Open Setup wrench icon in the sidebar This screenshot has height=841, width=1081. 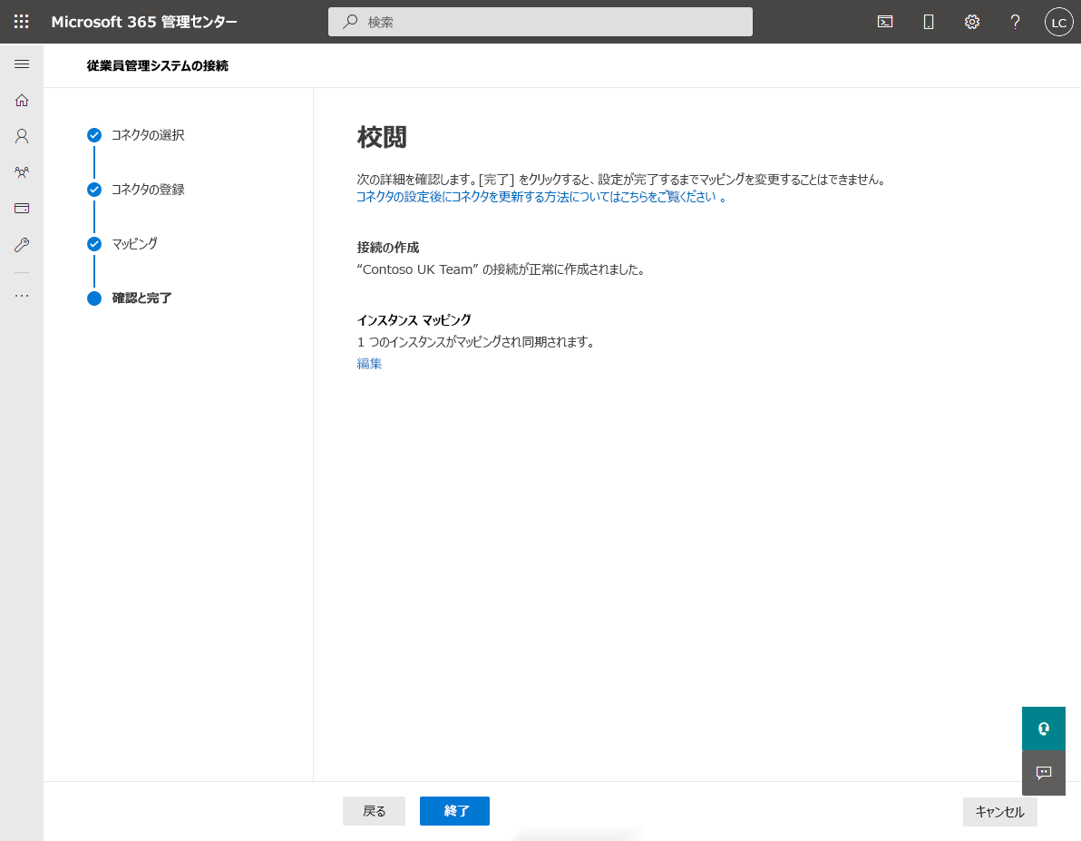(22, 244)
